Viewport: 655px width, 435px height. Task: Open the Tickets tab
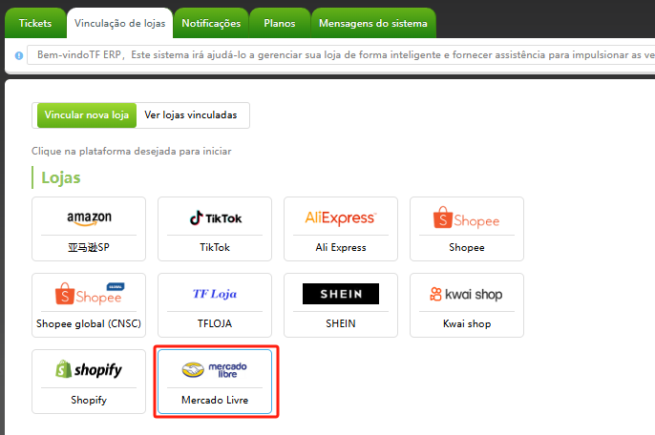(35, 23)
